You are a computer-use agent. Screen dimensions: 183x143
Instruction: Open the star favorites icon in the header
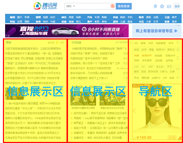pos(162,6)
